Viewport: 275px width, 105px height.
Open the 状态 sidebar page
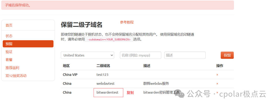tap(9, 36)
